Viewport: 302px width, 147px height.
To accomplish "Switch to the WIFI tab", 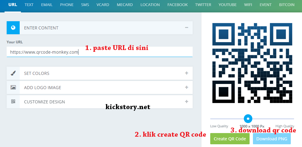I will click(248, 5).
